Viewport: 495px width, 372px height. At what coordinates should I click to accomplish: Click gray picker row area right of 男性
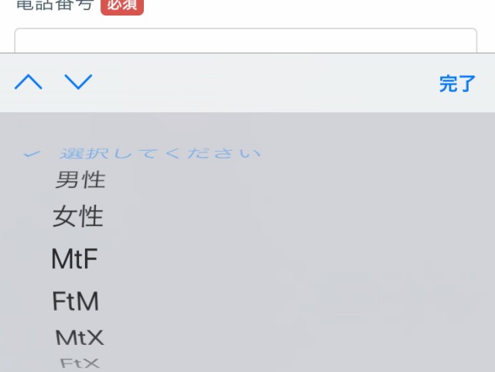click(300, 180)
